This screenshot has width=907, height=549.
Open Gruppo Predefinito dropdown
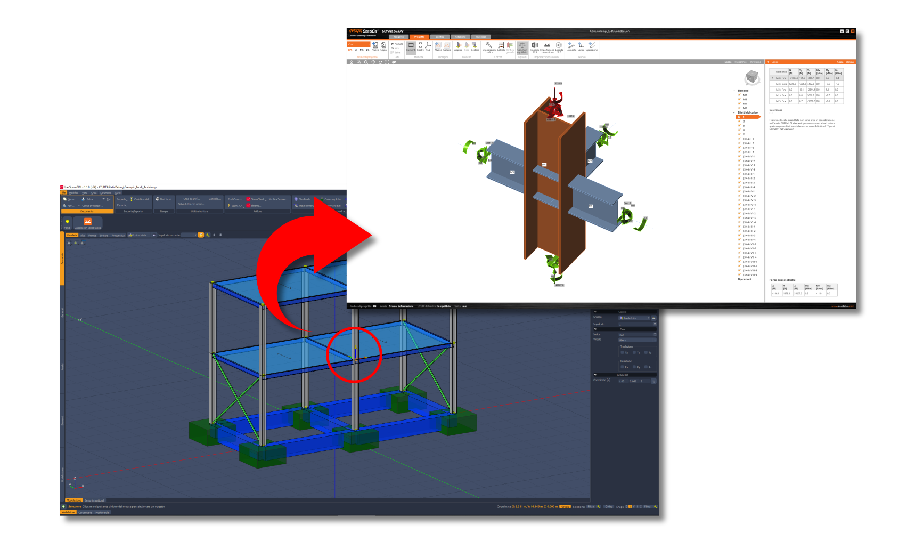pos(634,318)
